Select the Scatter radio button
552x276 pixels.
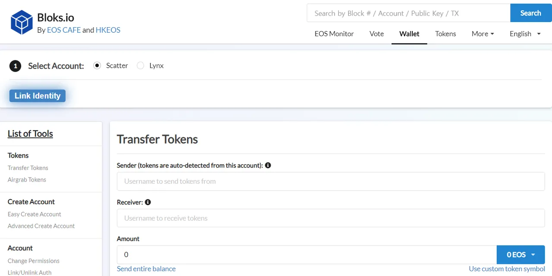(x=97, y=66)
